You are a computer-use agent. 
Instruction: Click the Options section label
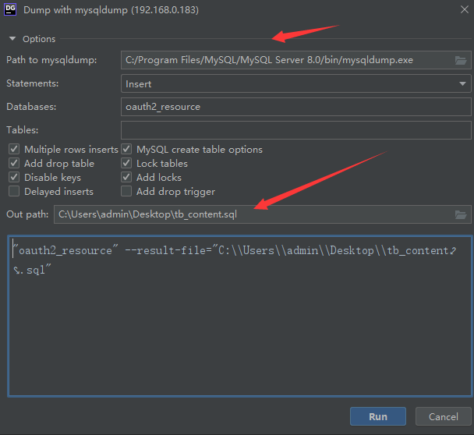[x=39, y=39]
